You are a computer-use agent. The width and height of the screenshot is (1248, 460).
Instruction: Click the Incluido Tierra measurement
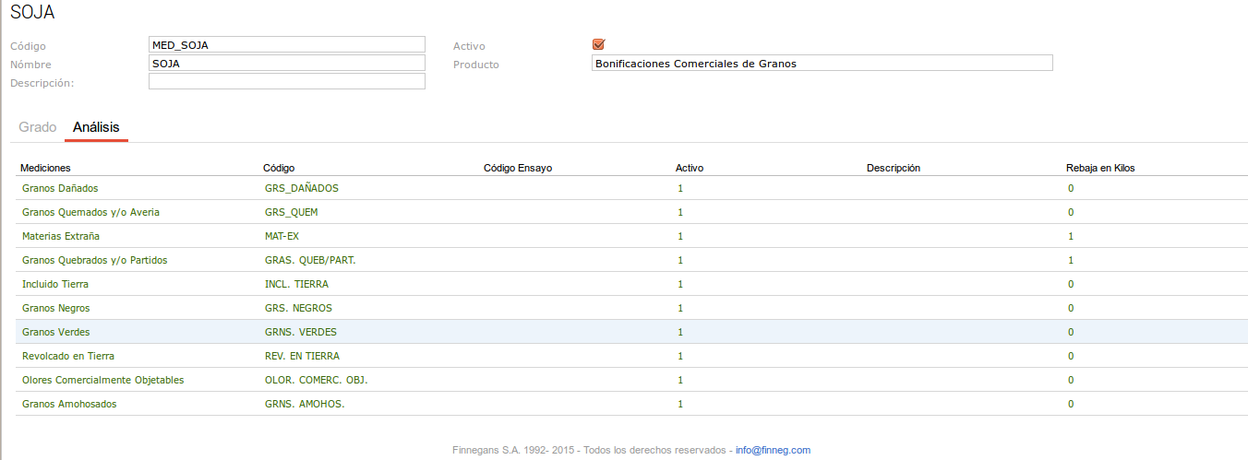pyautogui.click(x=55, y=284)
